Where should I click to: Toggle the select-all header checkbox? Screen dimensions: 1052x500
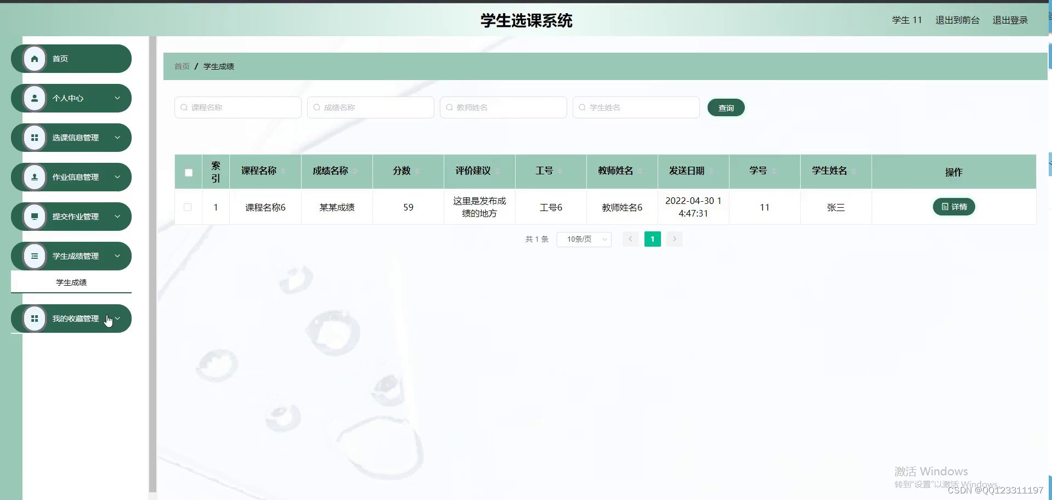(189, 173)
